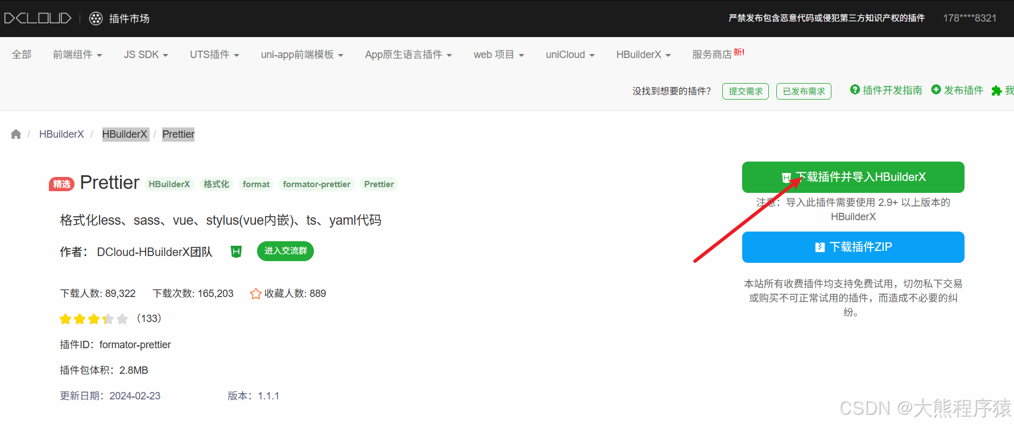
Task: Click account 178****8321 in header
Action: 970,18
